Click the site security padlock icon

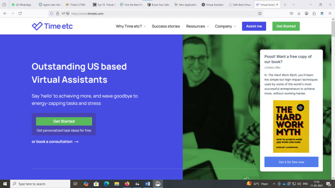point(58,13)
